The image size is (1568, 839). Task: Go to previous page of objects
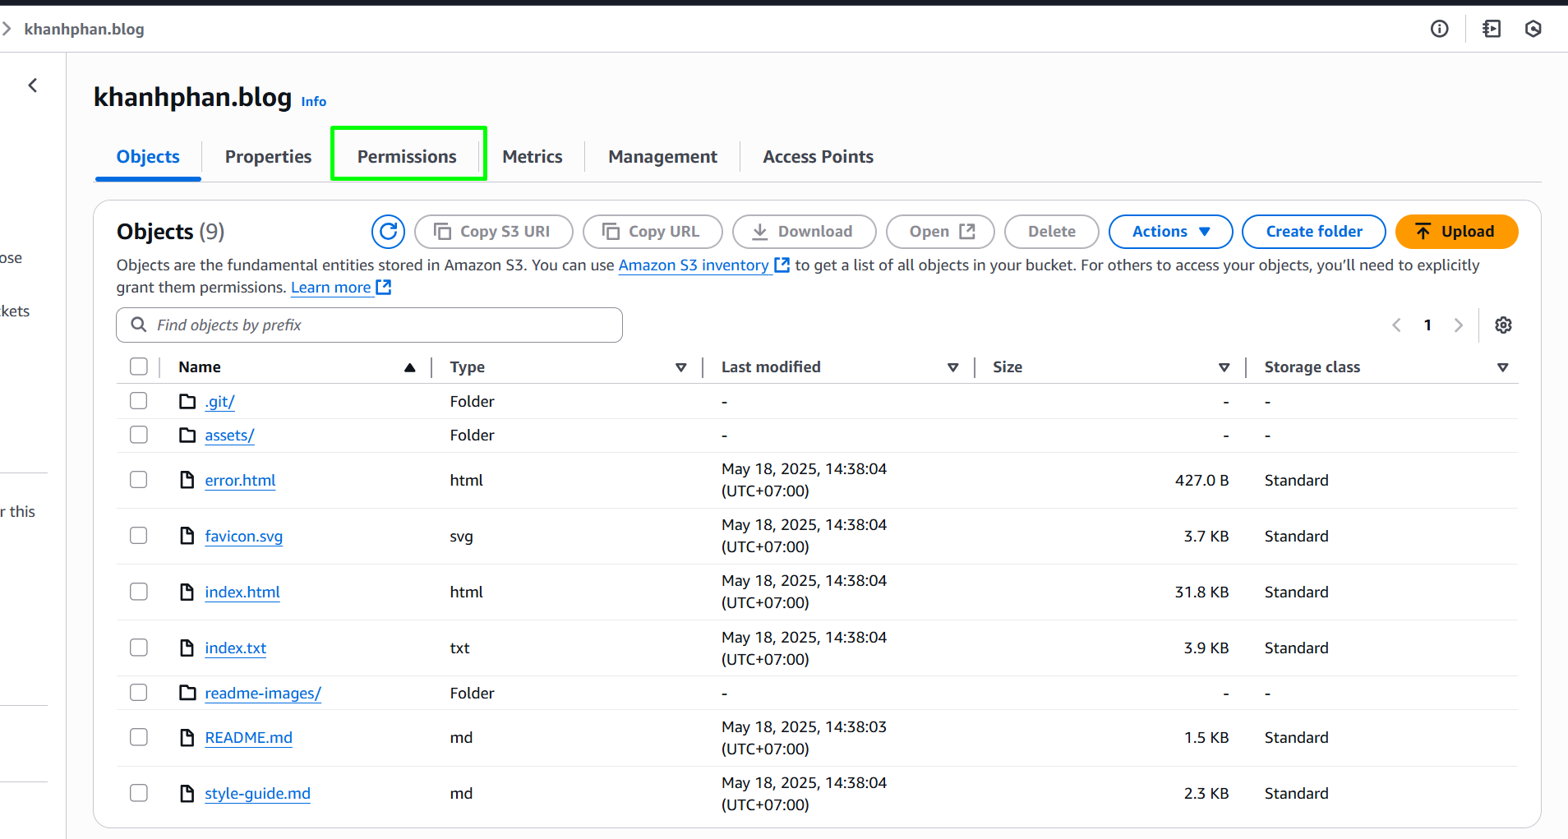(1396, 325)
